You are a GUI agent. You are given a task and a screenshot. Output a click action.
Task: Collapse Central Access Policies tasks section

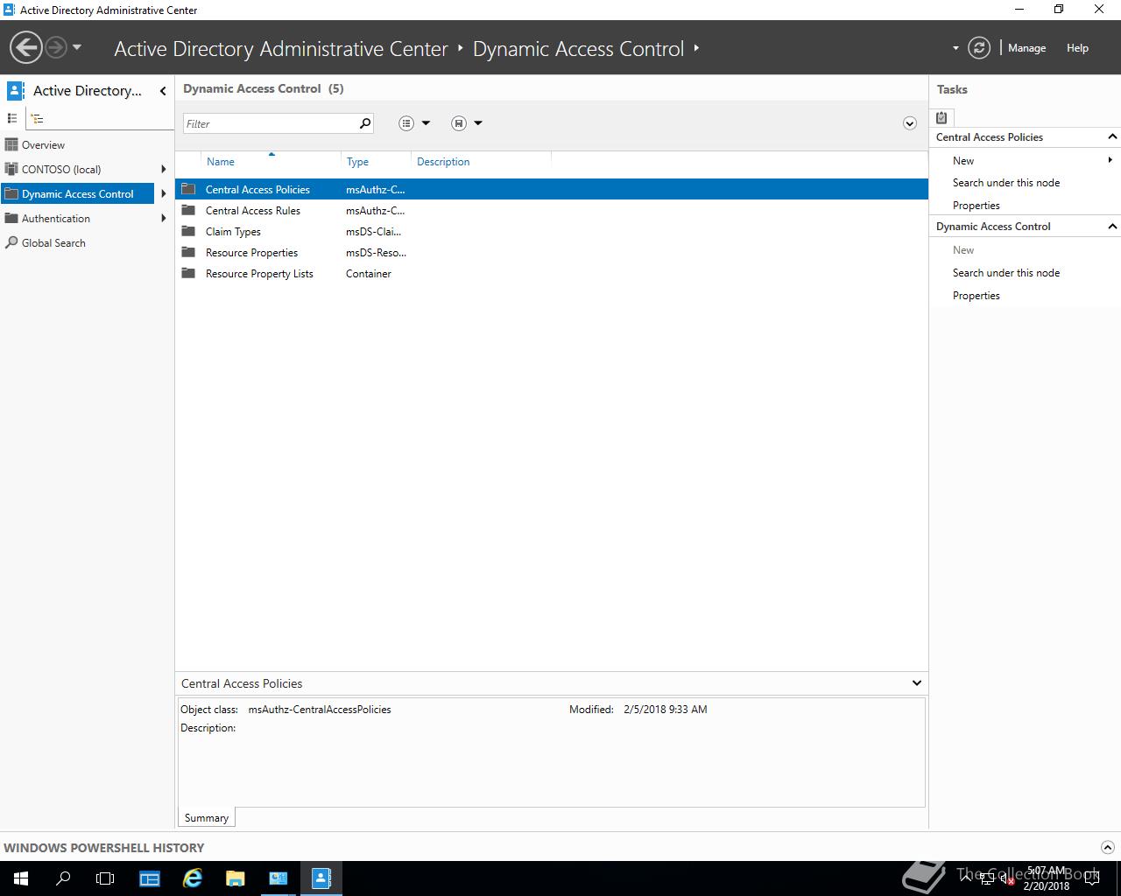point(1112,136)
